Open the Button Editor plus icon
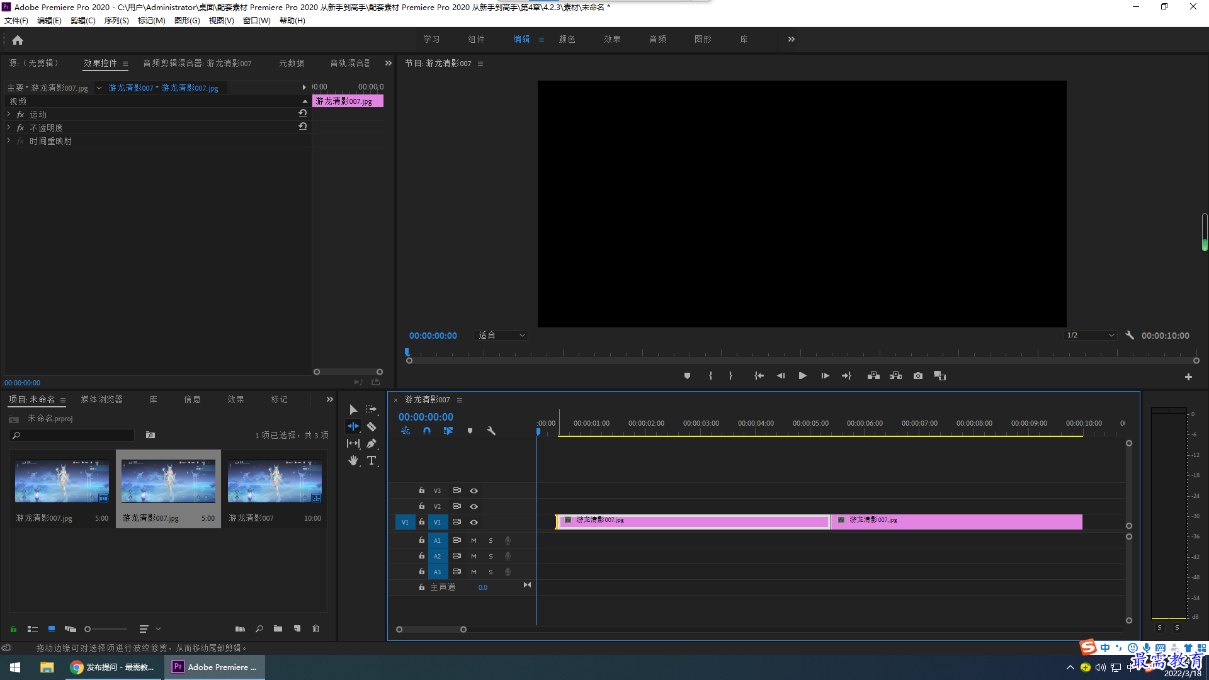The height and width of the screenshot is (680, 1209). coord(1188,377)
